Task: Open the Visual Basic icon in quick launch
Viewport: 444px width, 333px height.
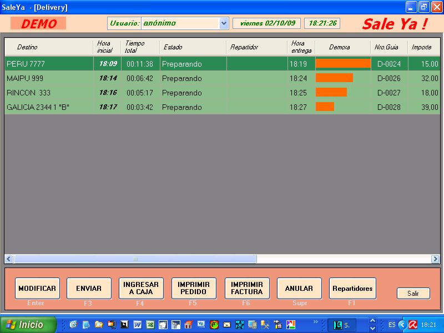Action: coord(201,324)
